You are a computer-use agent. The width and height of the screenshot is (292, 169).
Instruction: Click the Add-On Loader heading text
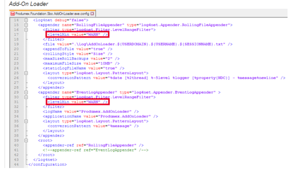(x=28, y=4)
